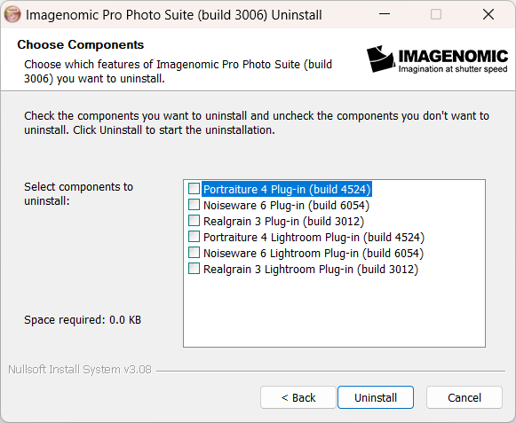Check the Realgrain 3 Plug-in checkbox

(194, 221)
